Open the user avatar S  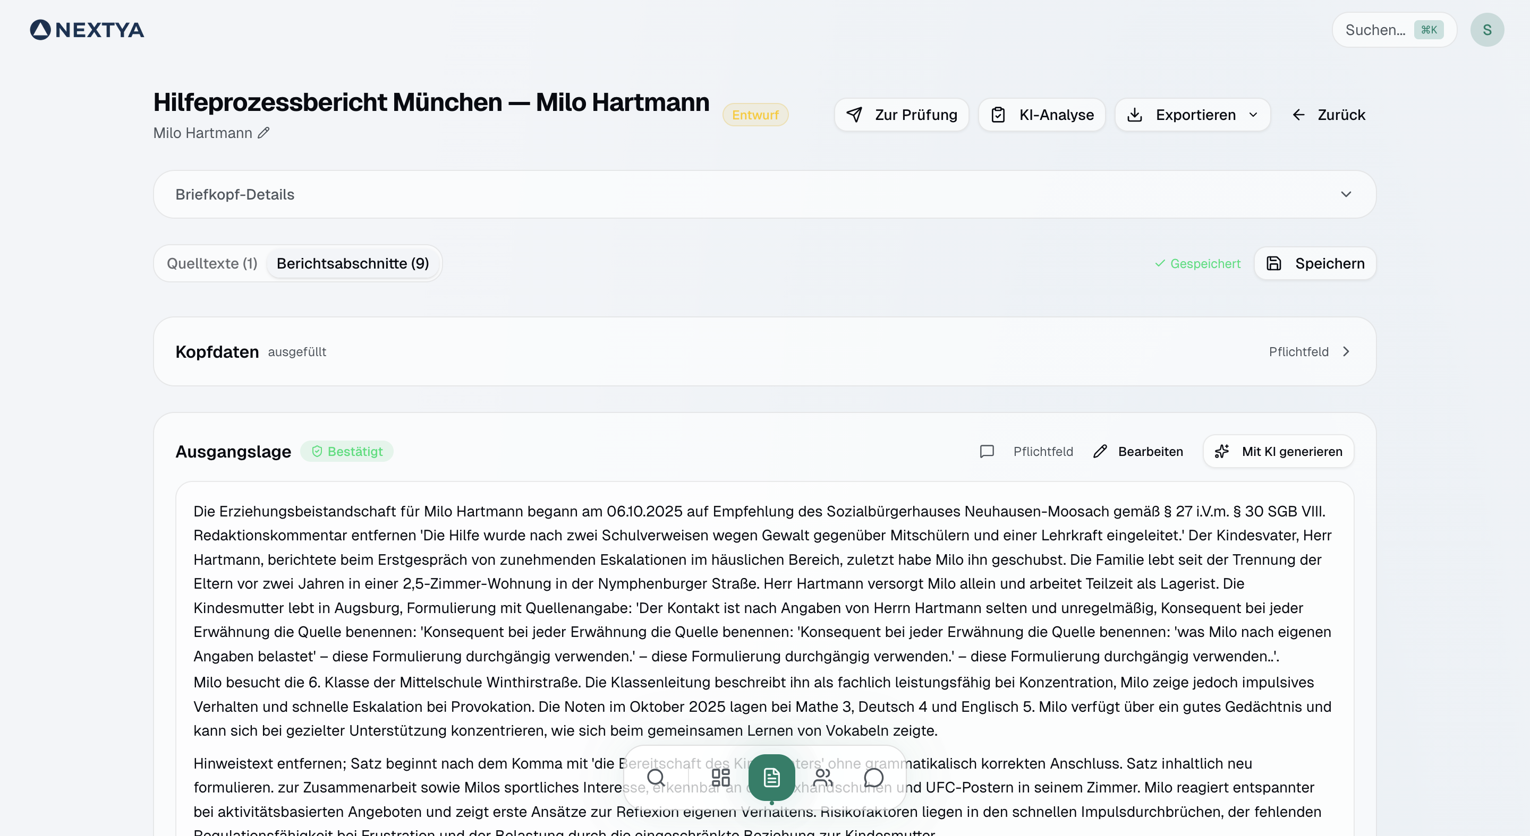(1486, 30)
